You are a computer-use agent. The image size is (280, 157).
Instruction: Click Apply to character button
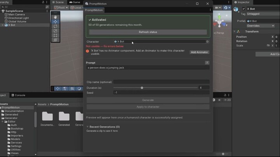click(x=148, y=107)
